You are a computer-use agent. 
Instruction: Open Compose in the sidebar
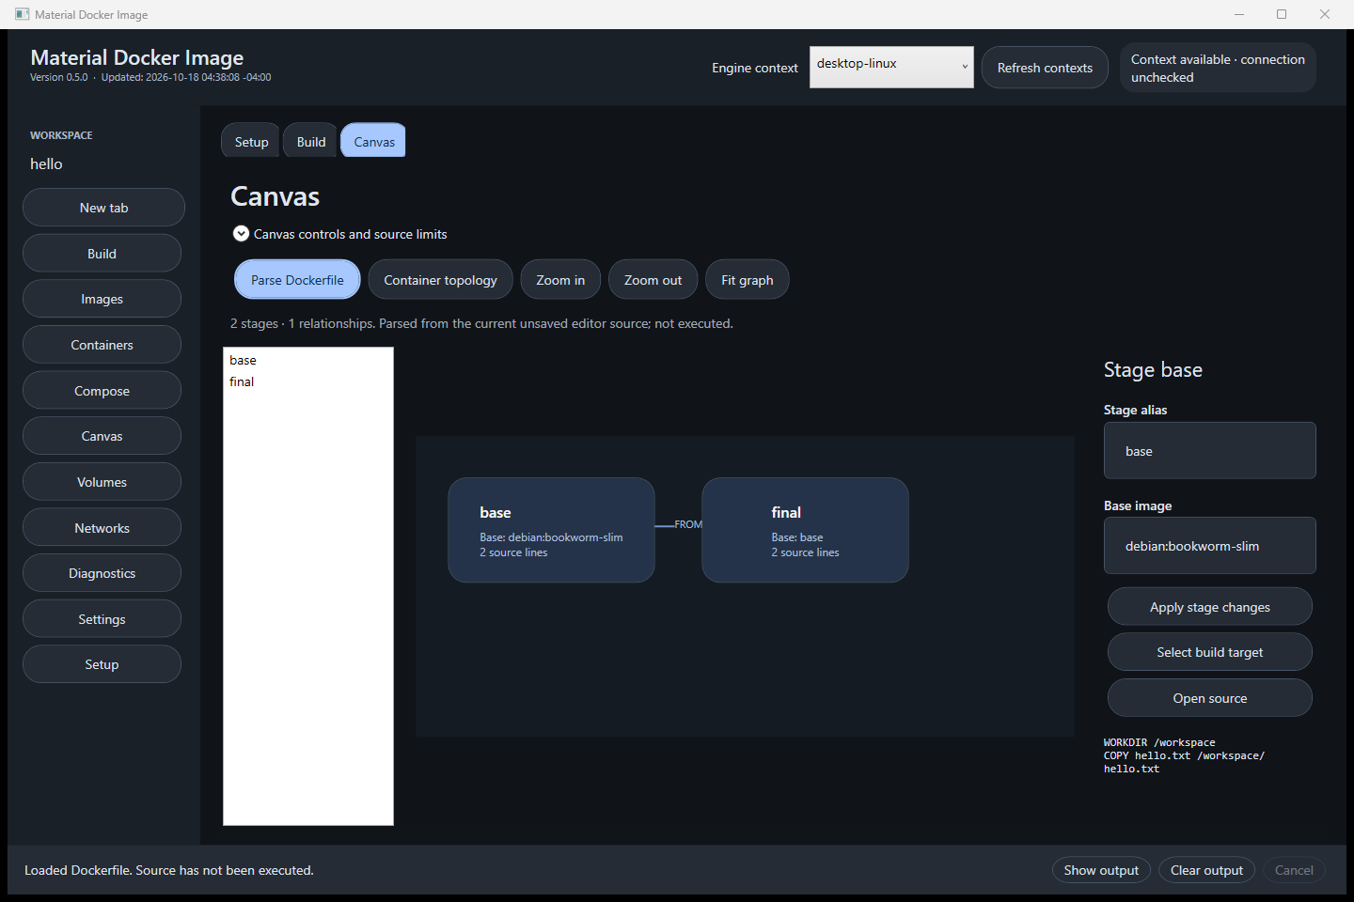coord(102,391)
